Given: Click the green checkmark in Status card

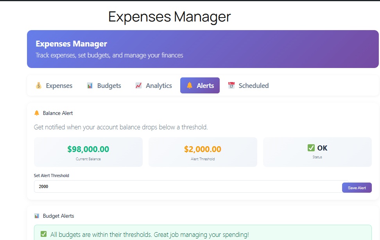Looking at the screenshot, I should pyautogui.click(x=311, y=148).
